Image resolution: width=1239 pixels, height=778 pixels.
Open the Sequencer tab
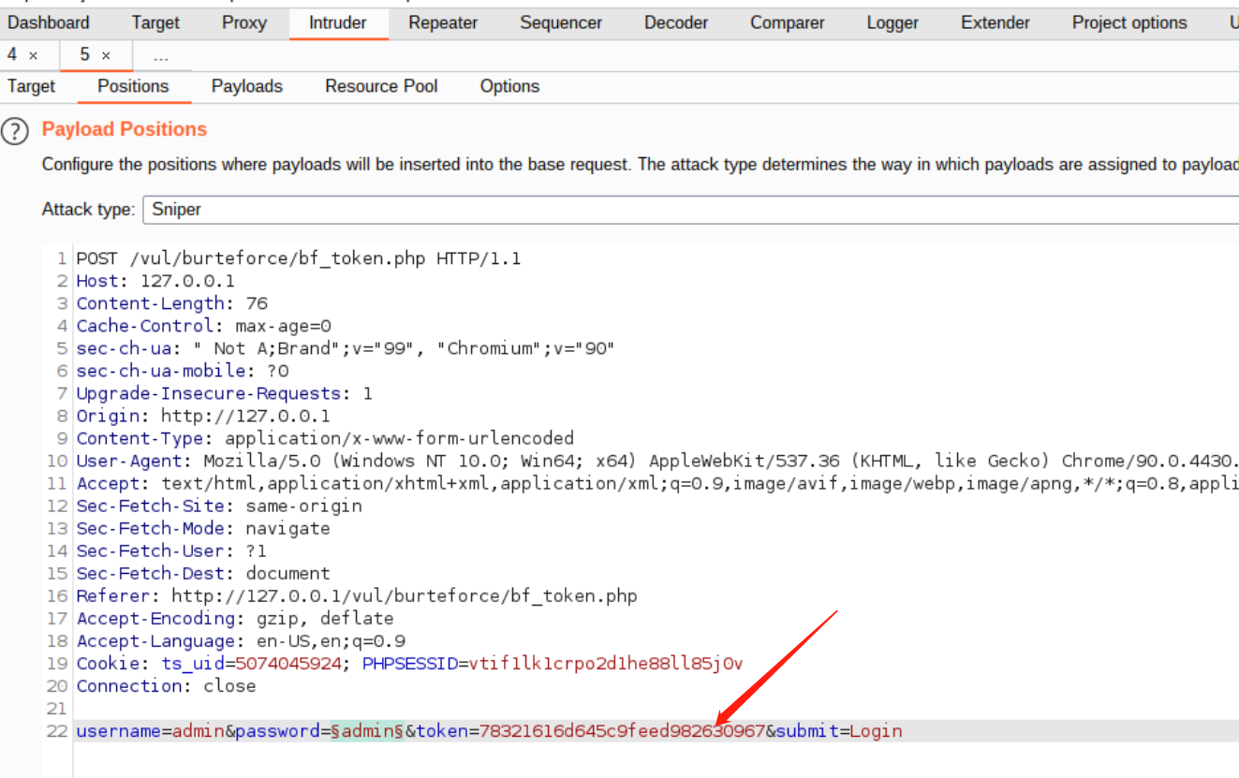point(561,23)
